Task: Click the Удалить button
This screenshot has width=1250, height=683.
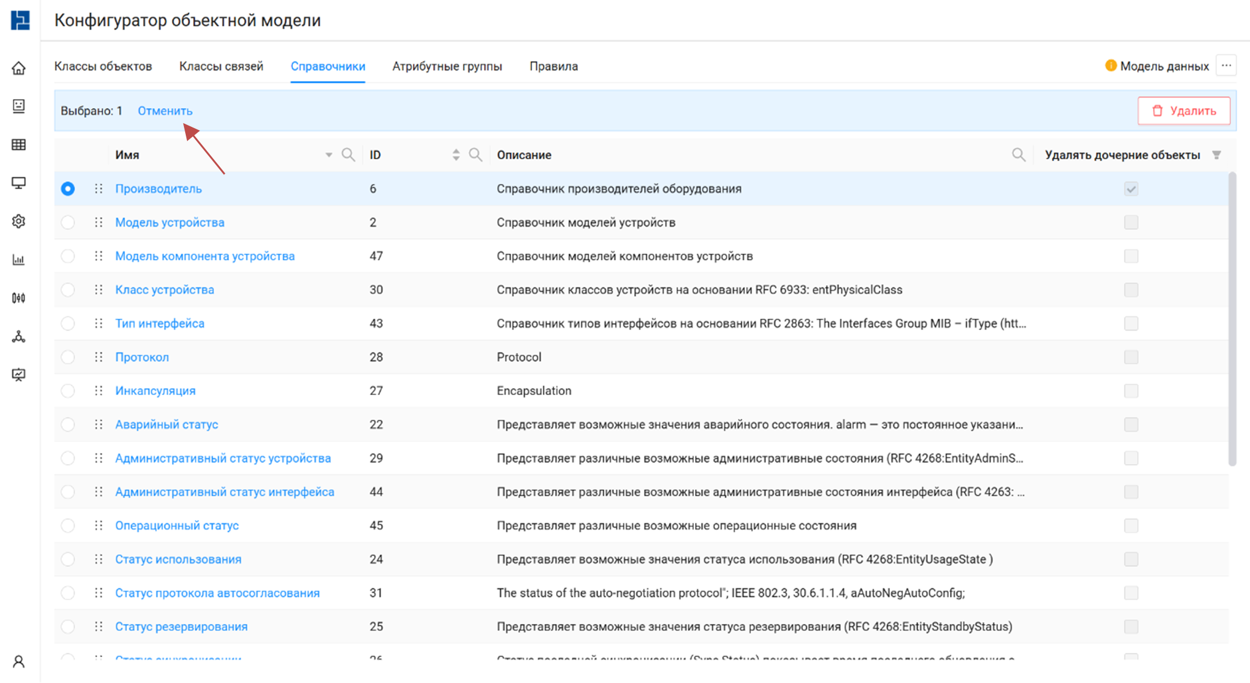Action: tap(1183, 111)
